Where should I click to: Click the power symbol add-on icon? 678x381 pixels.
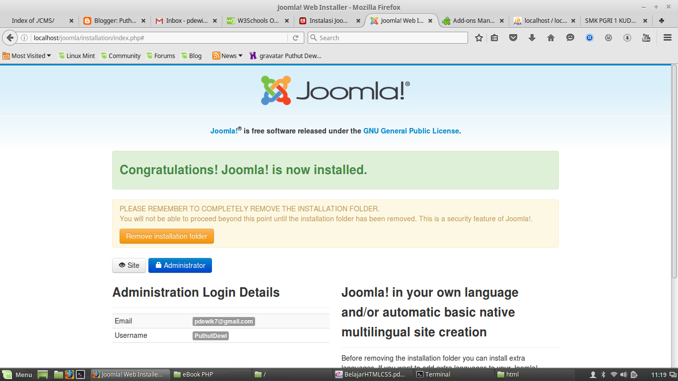(x=609, y=38)
